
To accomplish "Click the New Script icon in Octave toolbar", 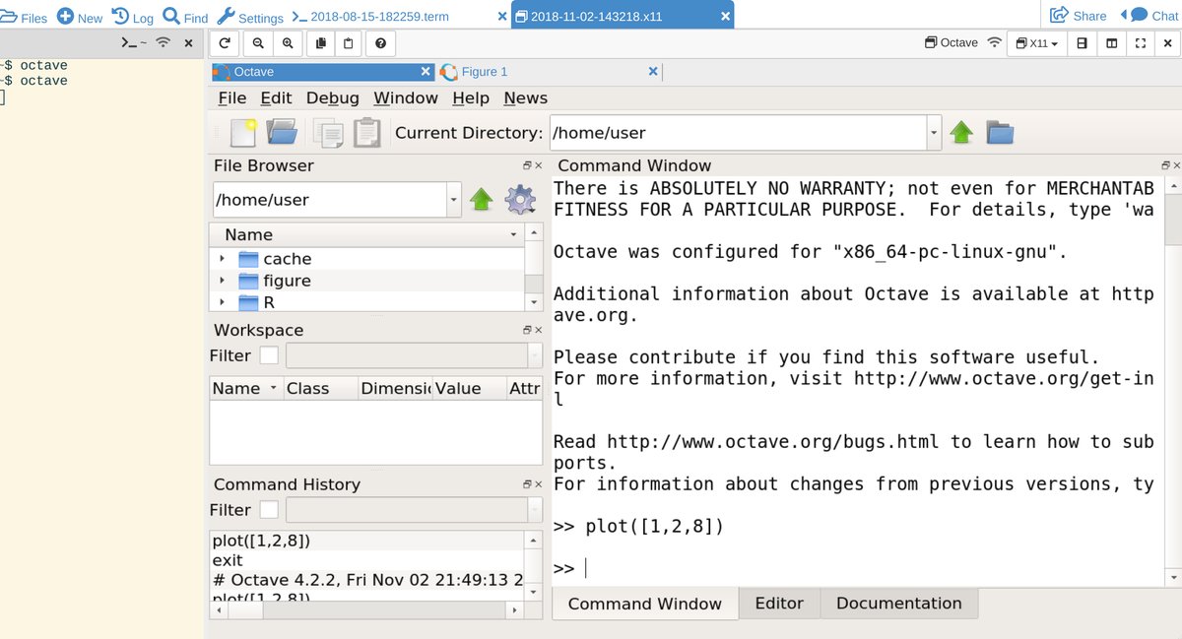I will pyautogui.click(x=242, y=133).
